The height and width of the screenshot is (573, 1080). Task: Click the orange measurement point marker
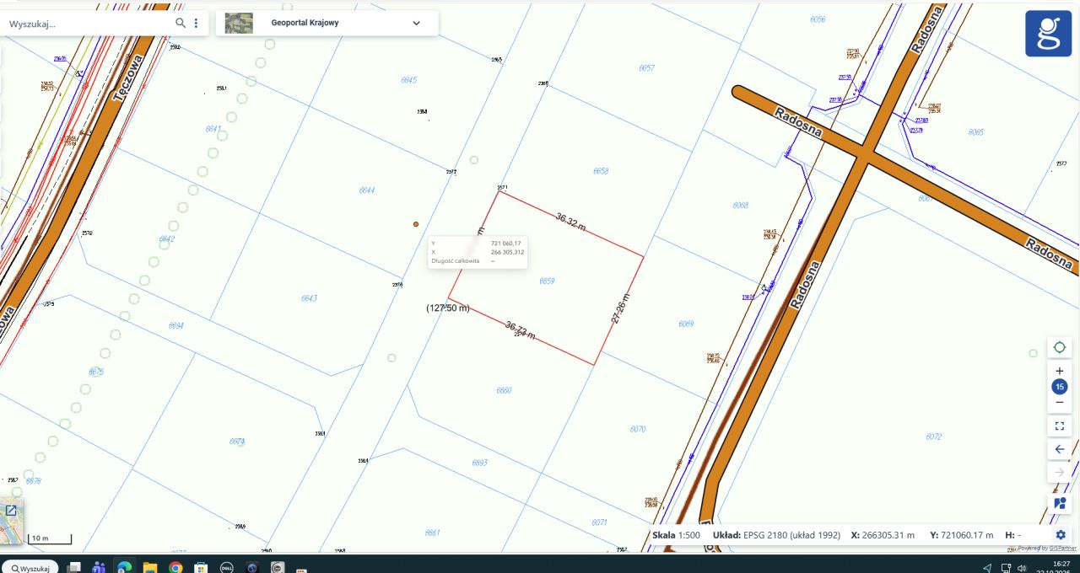[416, 224]
